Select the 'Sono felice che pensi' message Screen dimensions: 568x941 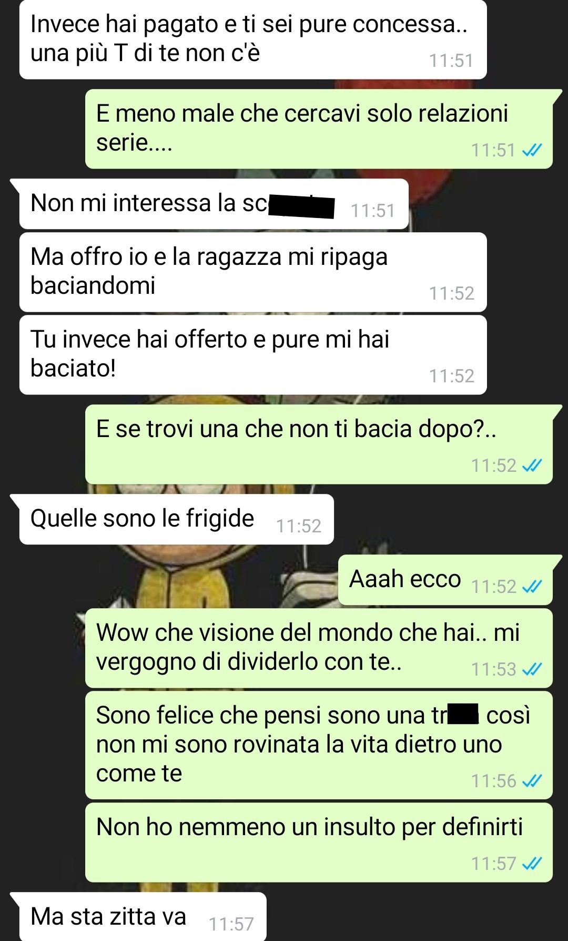319,745
